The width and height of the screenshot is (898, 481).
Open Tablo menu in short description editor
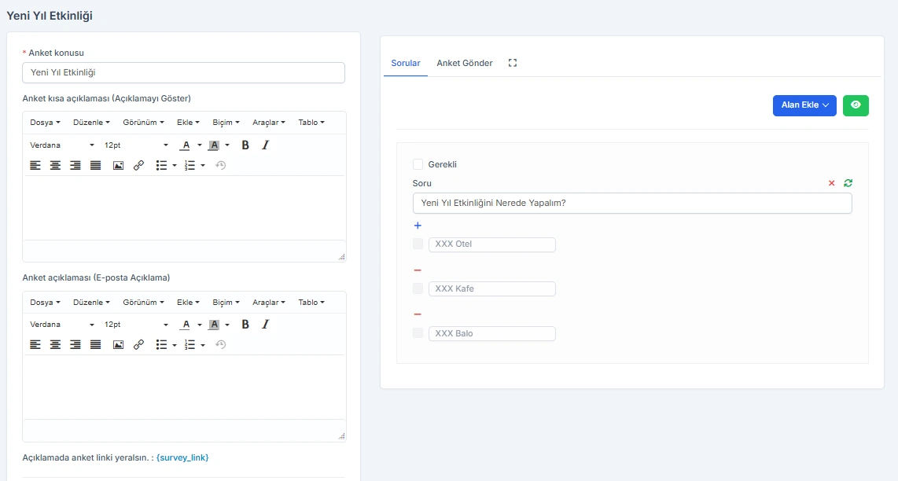tap(311, 123)
